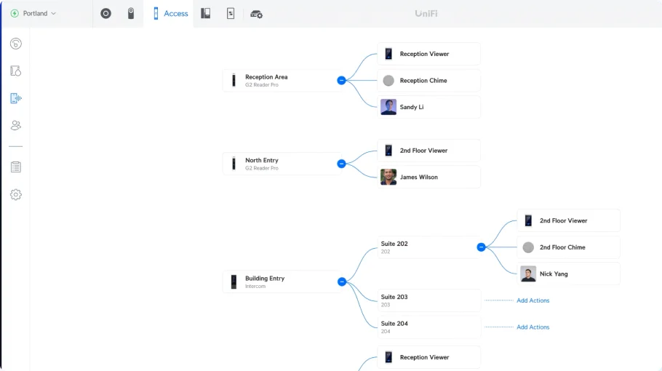Select the Building Entry intercom node
The height and width of the screenshot is (371, 662).
tap(282, 282)
